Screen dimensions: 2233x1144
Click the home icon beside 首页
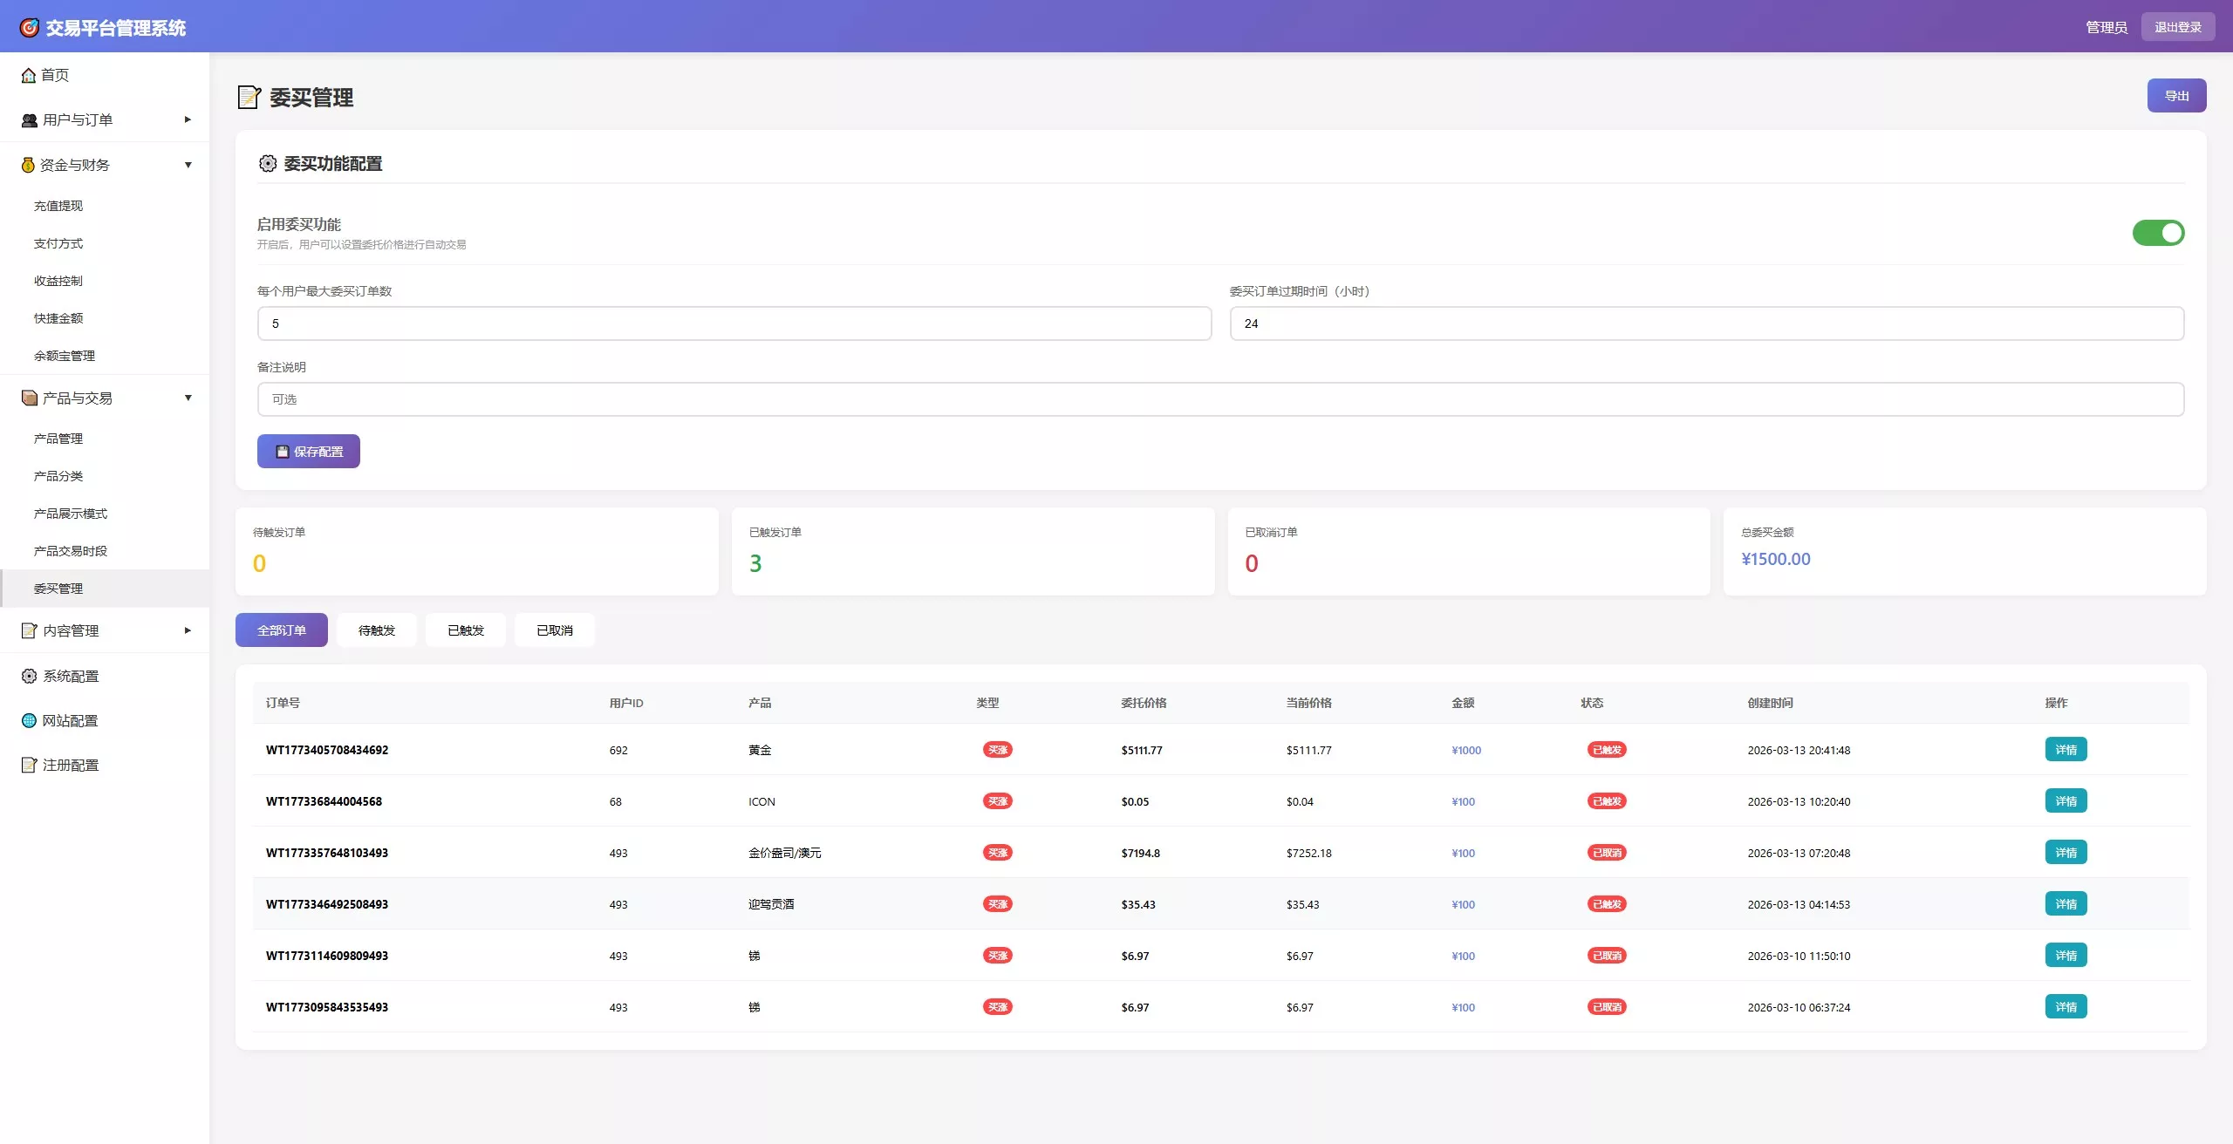pyautogui.click(x=29, y=76)
